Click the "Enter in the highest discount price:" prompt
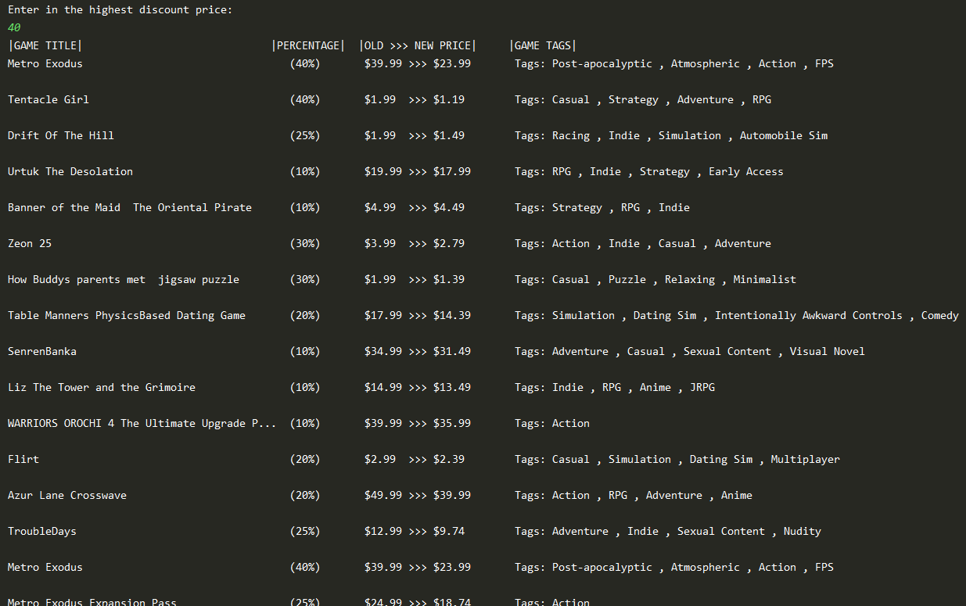Viewport: 966px width, 606px height. pyautogui.click(x=120, y=10)
